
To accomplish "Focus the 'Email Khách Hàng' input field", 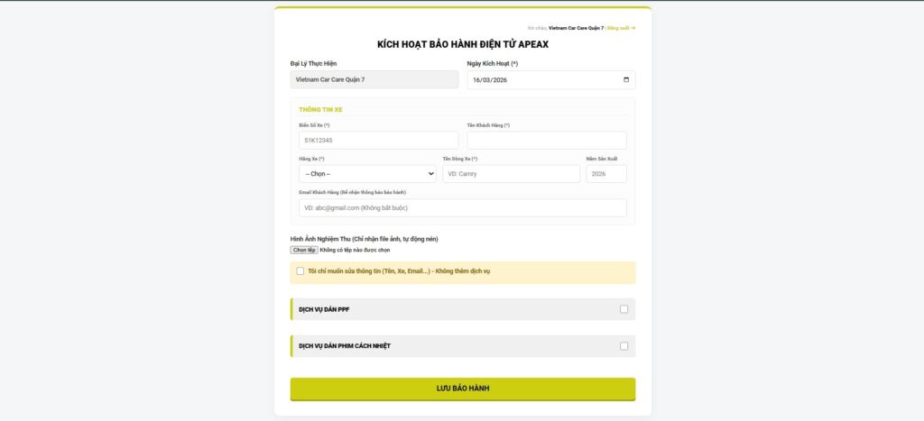I will point(462,208).
